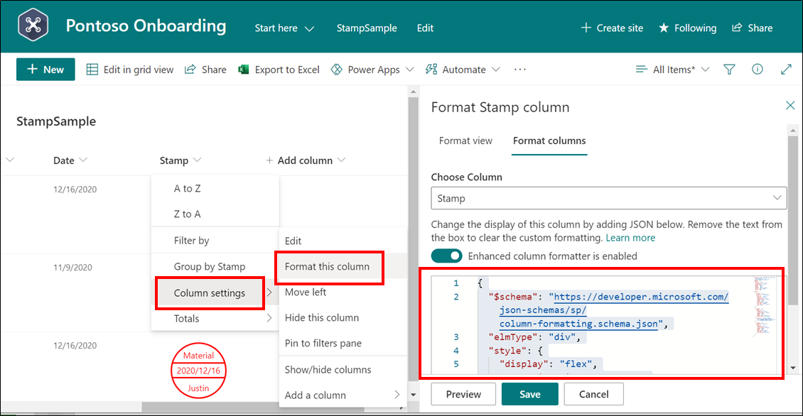Screen dimensions: 803x416
Task: Click the Automate flow icon
Action: coord(431,69)
